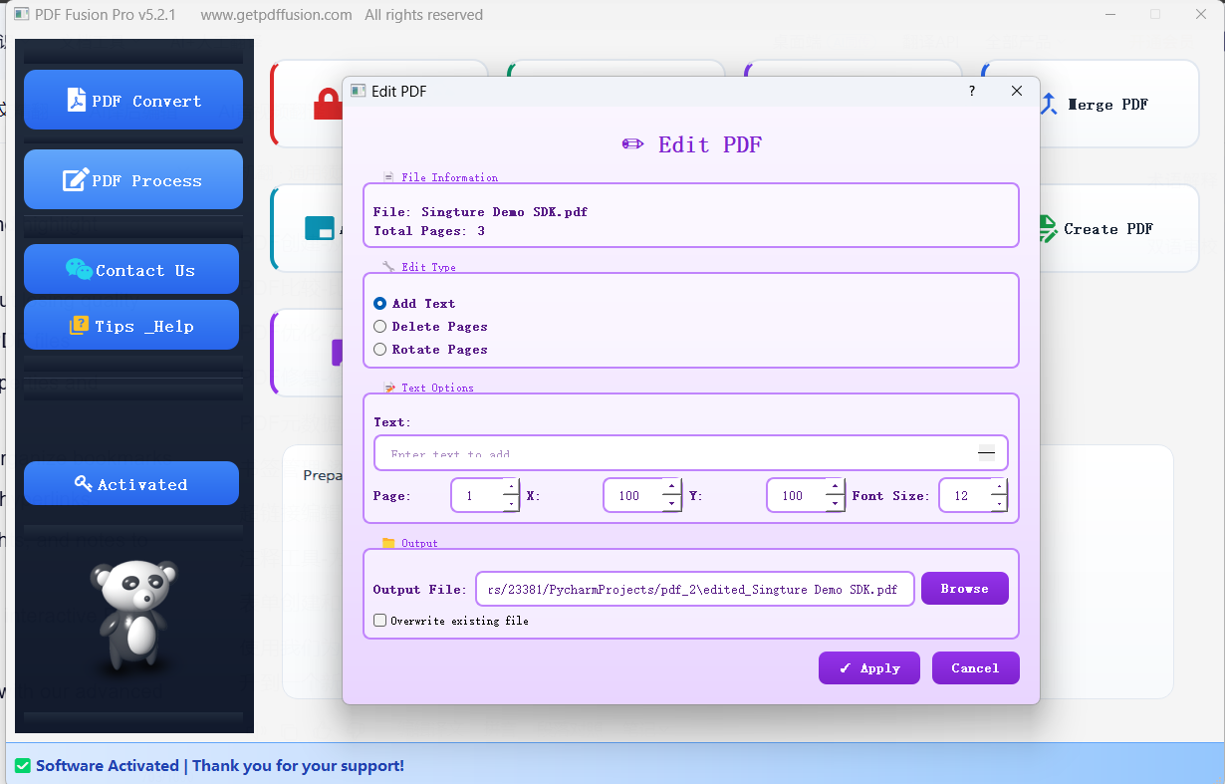Click the Activated key icon
The image size is (1225, 784).
[85, 483]
